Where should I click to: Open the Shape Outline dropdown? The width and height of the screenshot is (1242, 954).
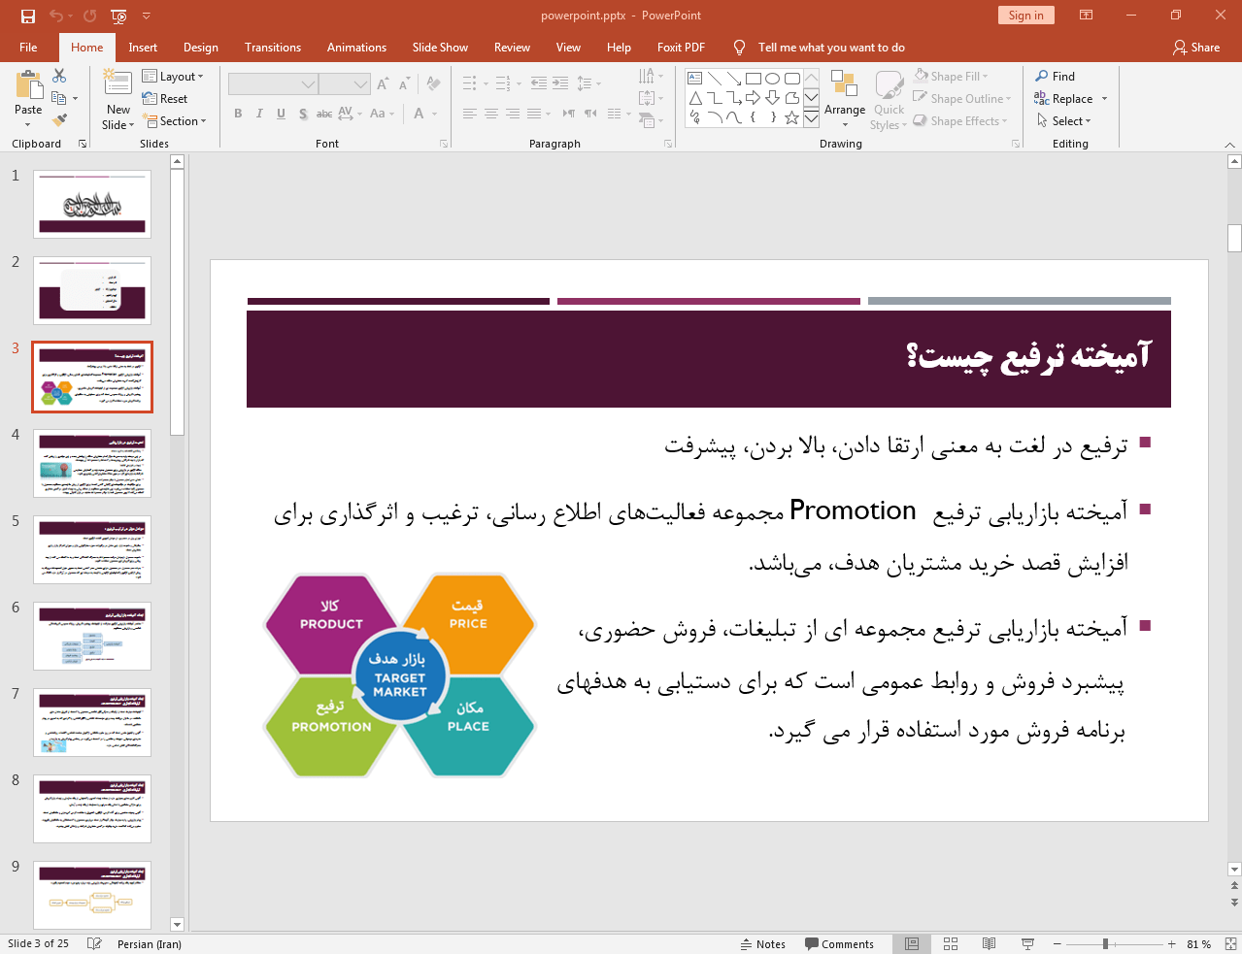[962, 99]
